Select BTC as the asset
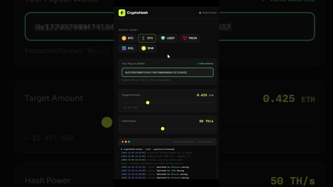Image resolution: width=333 pixels, height=187 pixels. pos(127,38)
